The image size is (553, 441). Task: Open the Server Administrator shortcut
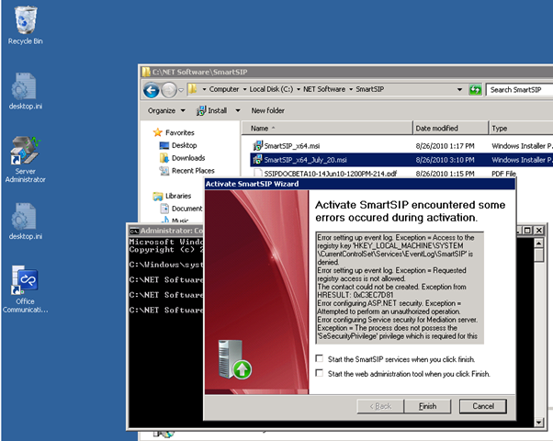click(25, 160)
